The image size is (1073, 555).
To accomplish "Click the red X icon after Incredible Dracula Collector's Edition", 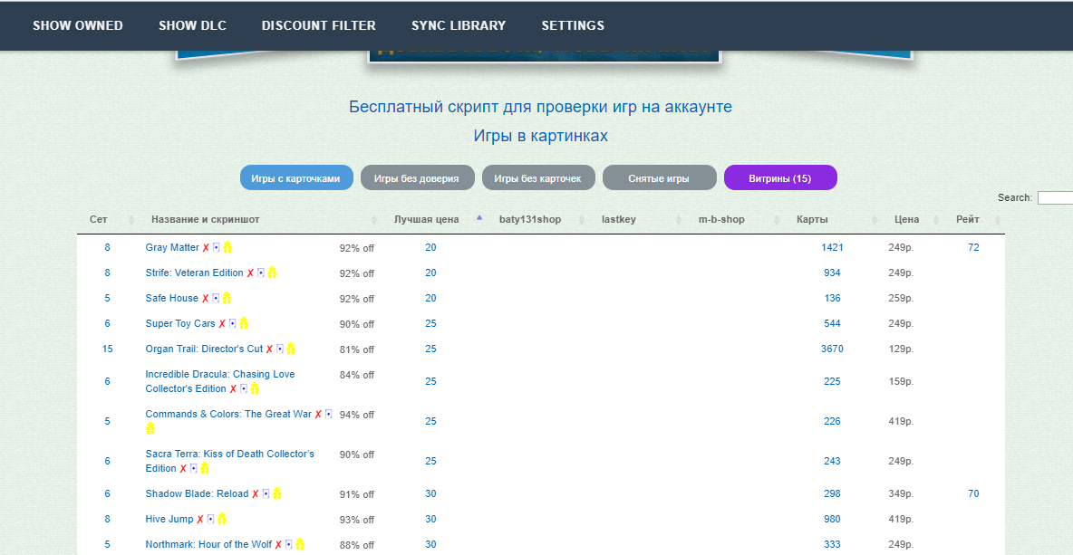I will [233, 388].
